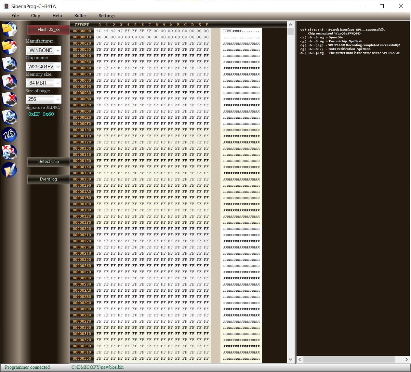Viewport: 411px width, 372px height.
Task: Click the SiberiaProg app icon in title bar
Action: click(x=6, y=6)
